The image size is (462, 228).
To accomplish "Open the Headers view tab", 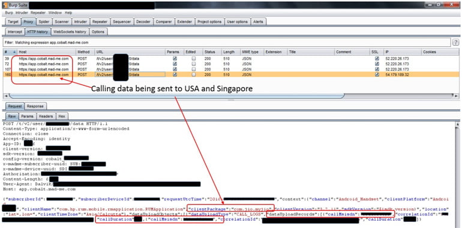I will (46, 116).
